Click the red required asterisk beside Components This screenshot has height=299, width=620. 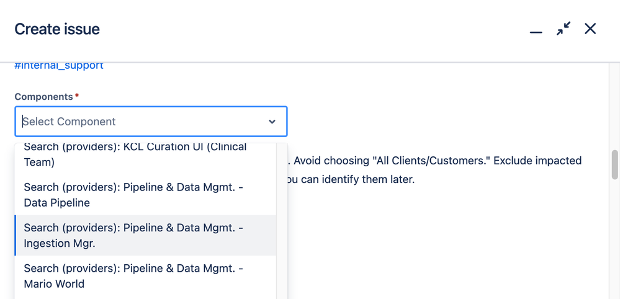(77, 96)
